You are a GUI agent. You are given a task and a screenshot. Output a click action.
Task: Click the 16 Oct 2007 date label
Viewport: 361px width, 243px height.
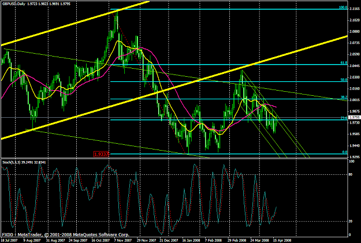(x=101, y=240)
